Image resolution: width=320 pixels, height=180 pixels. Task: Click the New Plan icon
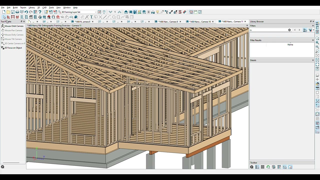pyautogui.click(x=4, y=12)
